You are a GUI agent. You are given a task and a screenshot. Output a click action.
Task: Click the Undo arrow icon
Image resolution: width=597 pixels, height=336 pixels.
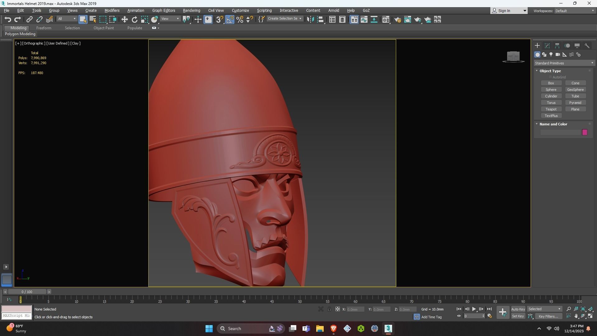point(8,20)
